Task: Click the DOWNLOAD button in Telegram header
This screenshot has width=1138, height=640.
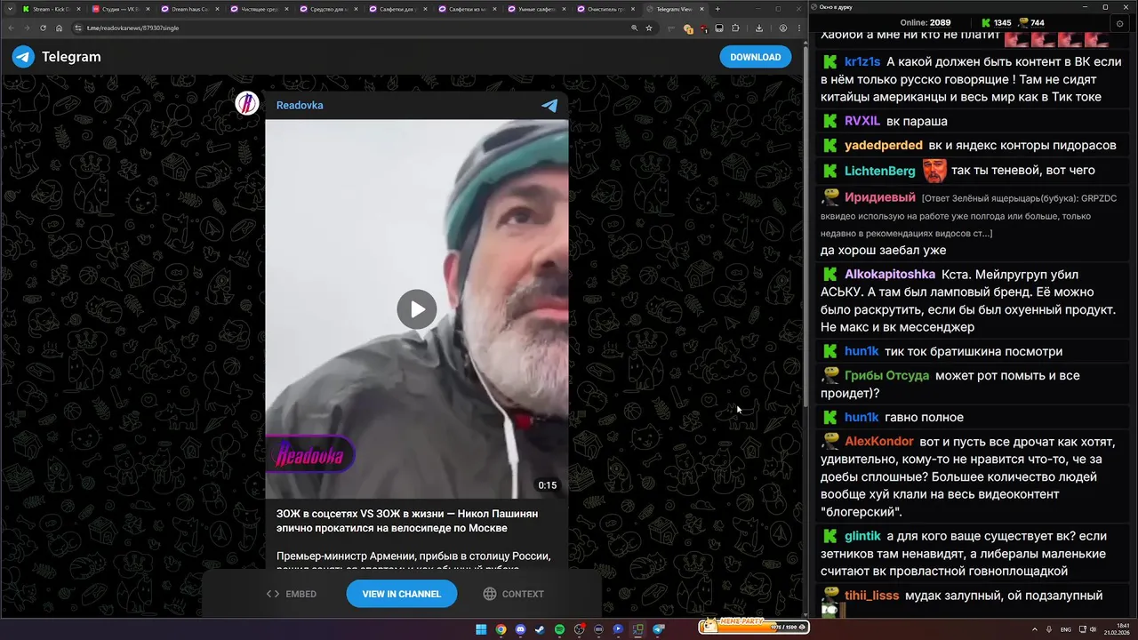Action: (755, 57)
